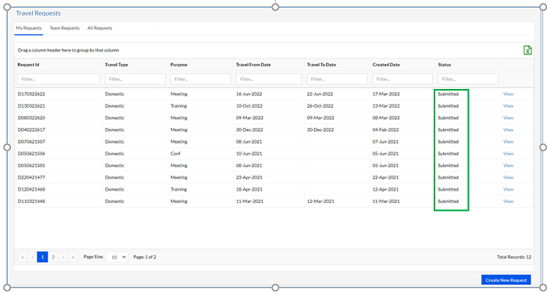Screen dimensions: 547x292
Task: Select Request Id cell D050621506
Action: (x=31, y=154)
